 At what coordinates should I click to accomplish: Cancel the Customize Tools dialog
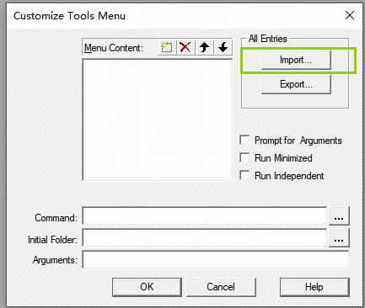221,287
